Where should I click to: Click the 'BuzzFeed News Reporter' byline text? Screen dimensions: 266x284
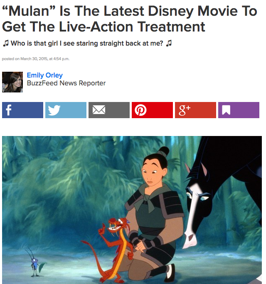66,83
